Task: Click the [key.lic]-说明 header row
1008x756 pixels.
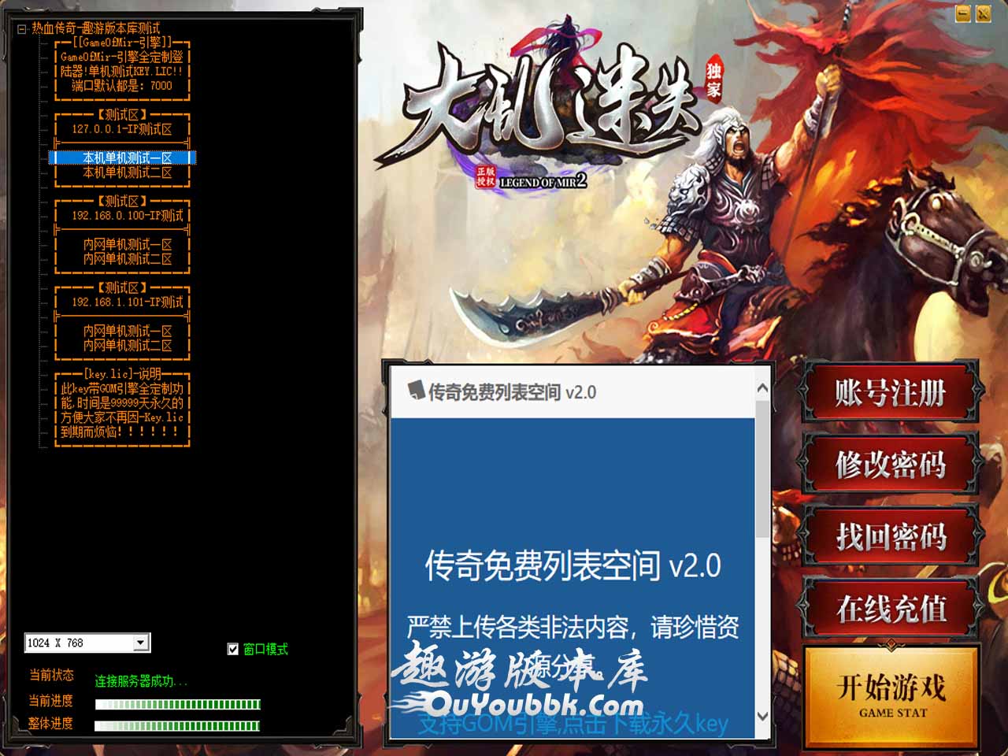Action: coord(122,374)
